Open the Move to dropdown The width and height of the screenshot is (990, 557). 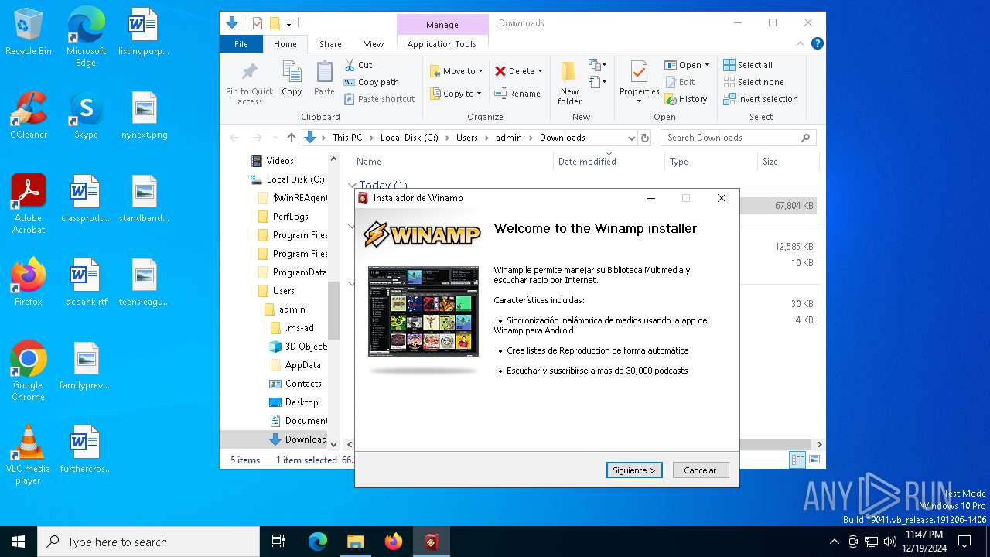coord(456,71)
